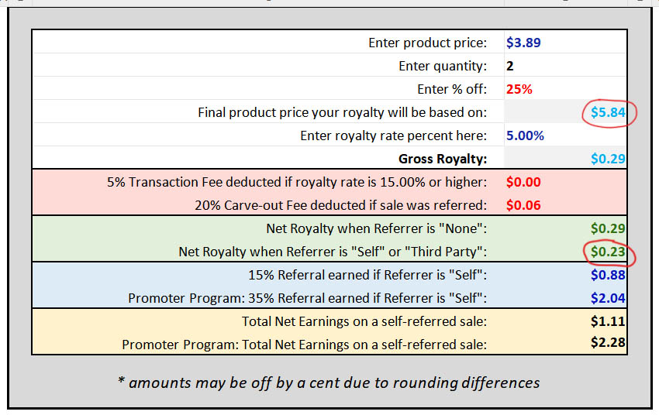Click the Gross Royalty value $0.29
The height and width of the screenshot is (415, 659).
click(608, 159)
